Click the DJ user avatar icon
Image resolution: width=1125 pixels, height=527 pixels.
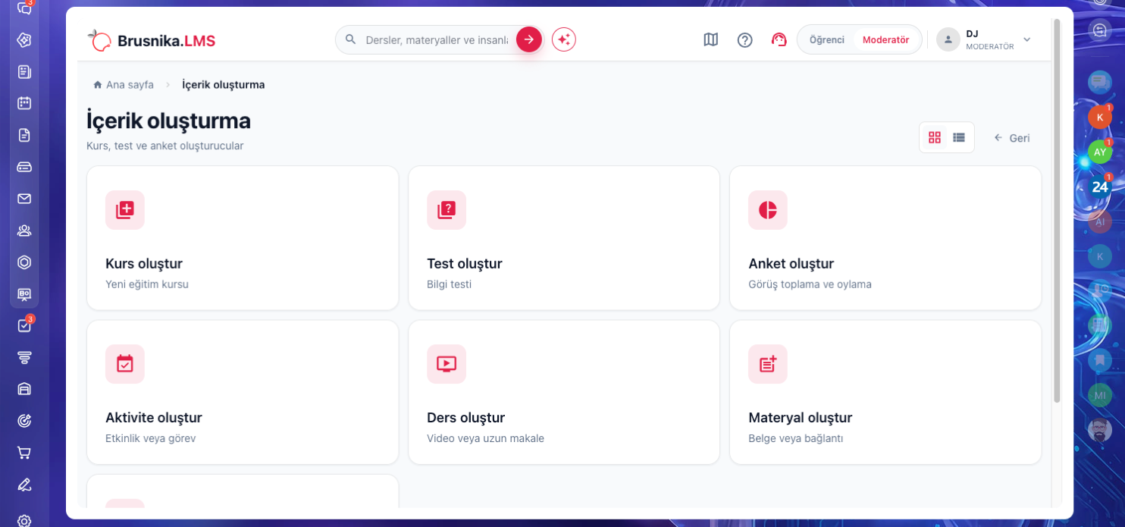click(948, 39)
